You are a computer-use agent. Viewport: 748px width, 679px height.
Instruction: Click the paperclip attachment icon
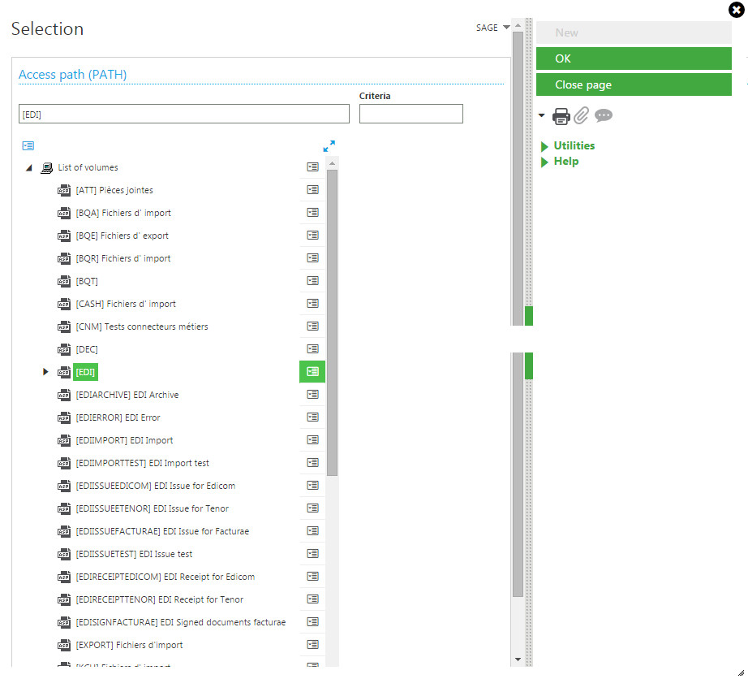[x=581, y=116]
